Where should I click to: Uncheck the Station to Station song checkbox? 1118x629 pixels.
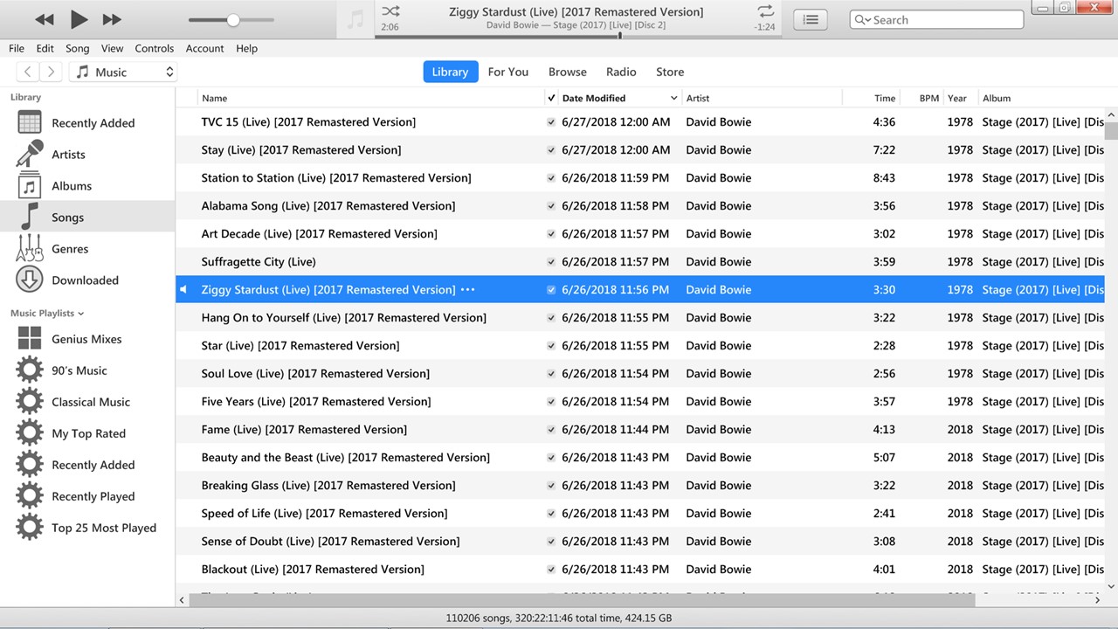551,178
